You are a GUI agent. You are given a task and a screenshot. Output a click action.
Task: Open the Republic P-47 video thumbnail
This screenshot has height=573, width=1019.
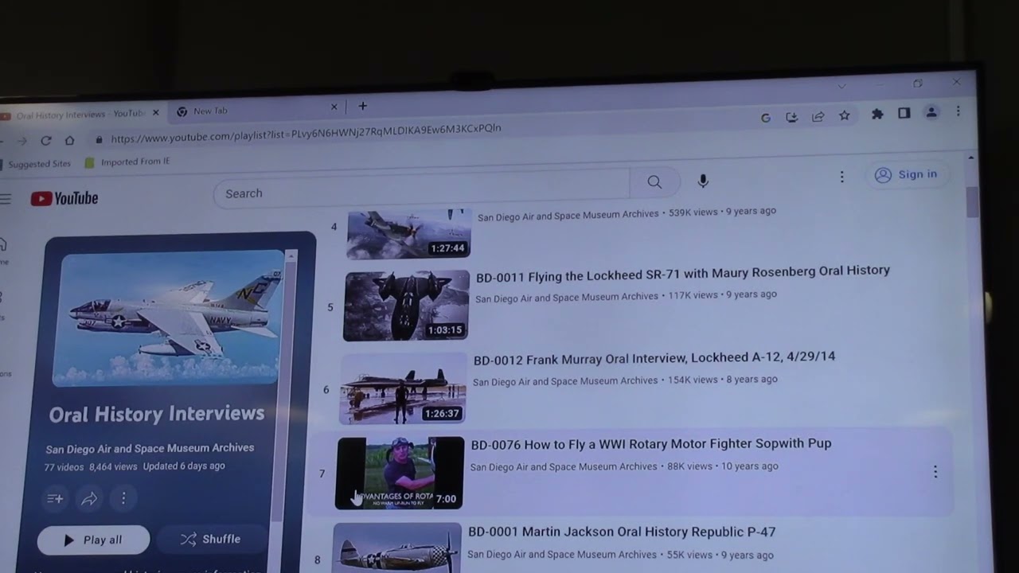pos(396,548)
